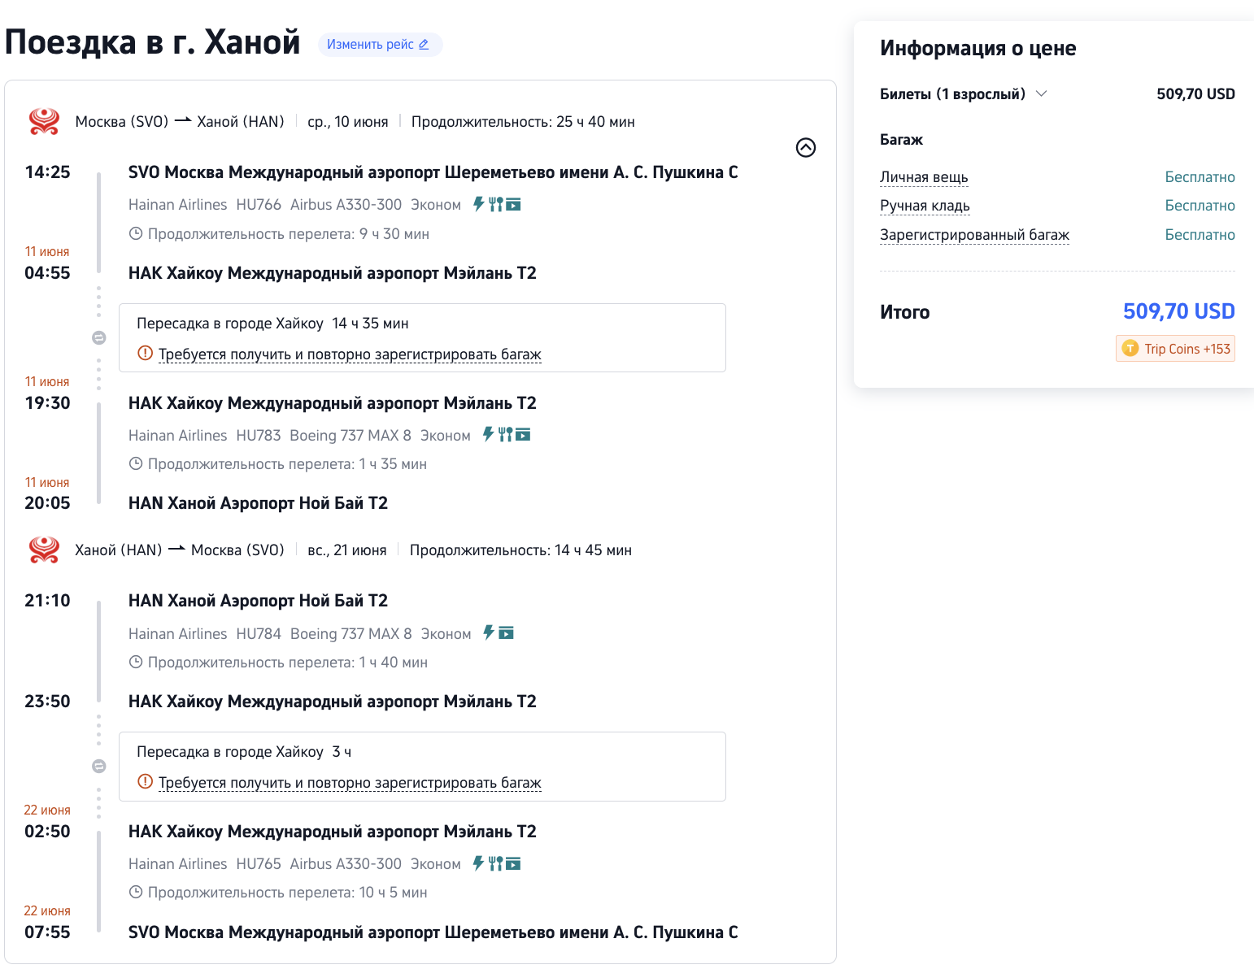The image size is (1254, 969).
Task: Click entertainment icon on flight HU784
Action: pyautogui.click(x=506, y=633)
